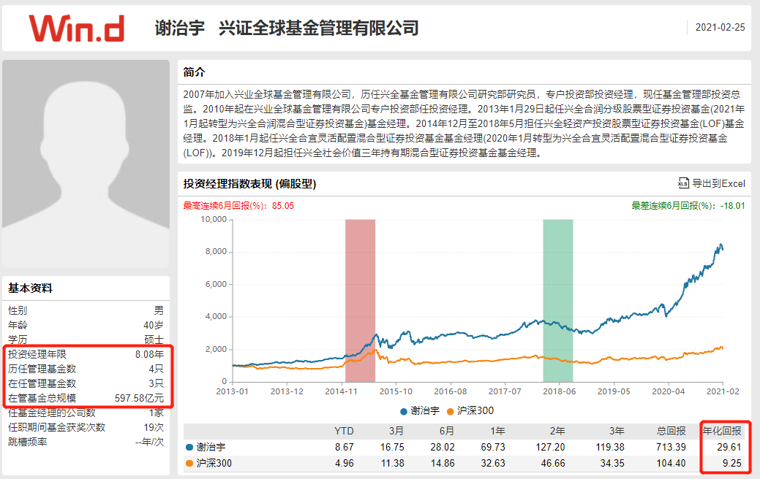
Task: Click the 1年 column header
Action: tap(497, 431)
